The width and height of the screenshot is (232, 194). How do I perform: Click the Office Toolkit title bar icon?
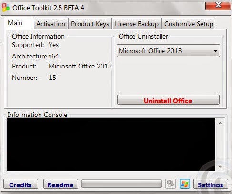coord(6,8)
